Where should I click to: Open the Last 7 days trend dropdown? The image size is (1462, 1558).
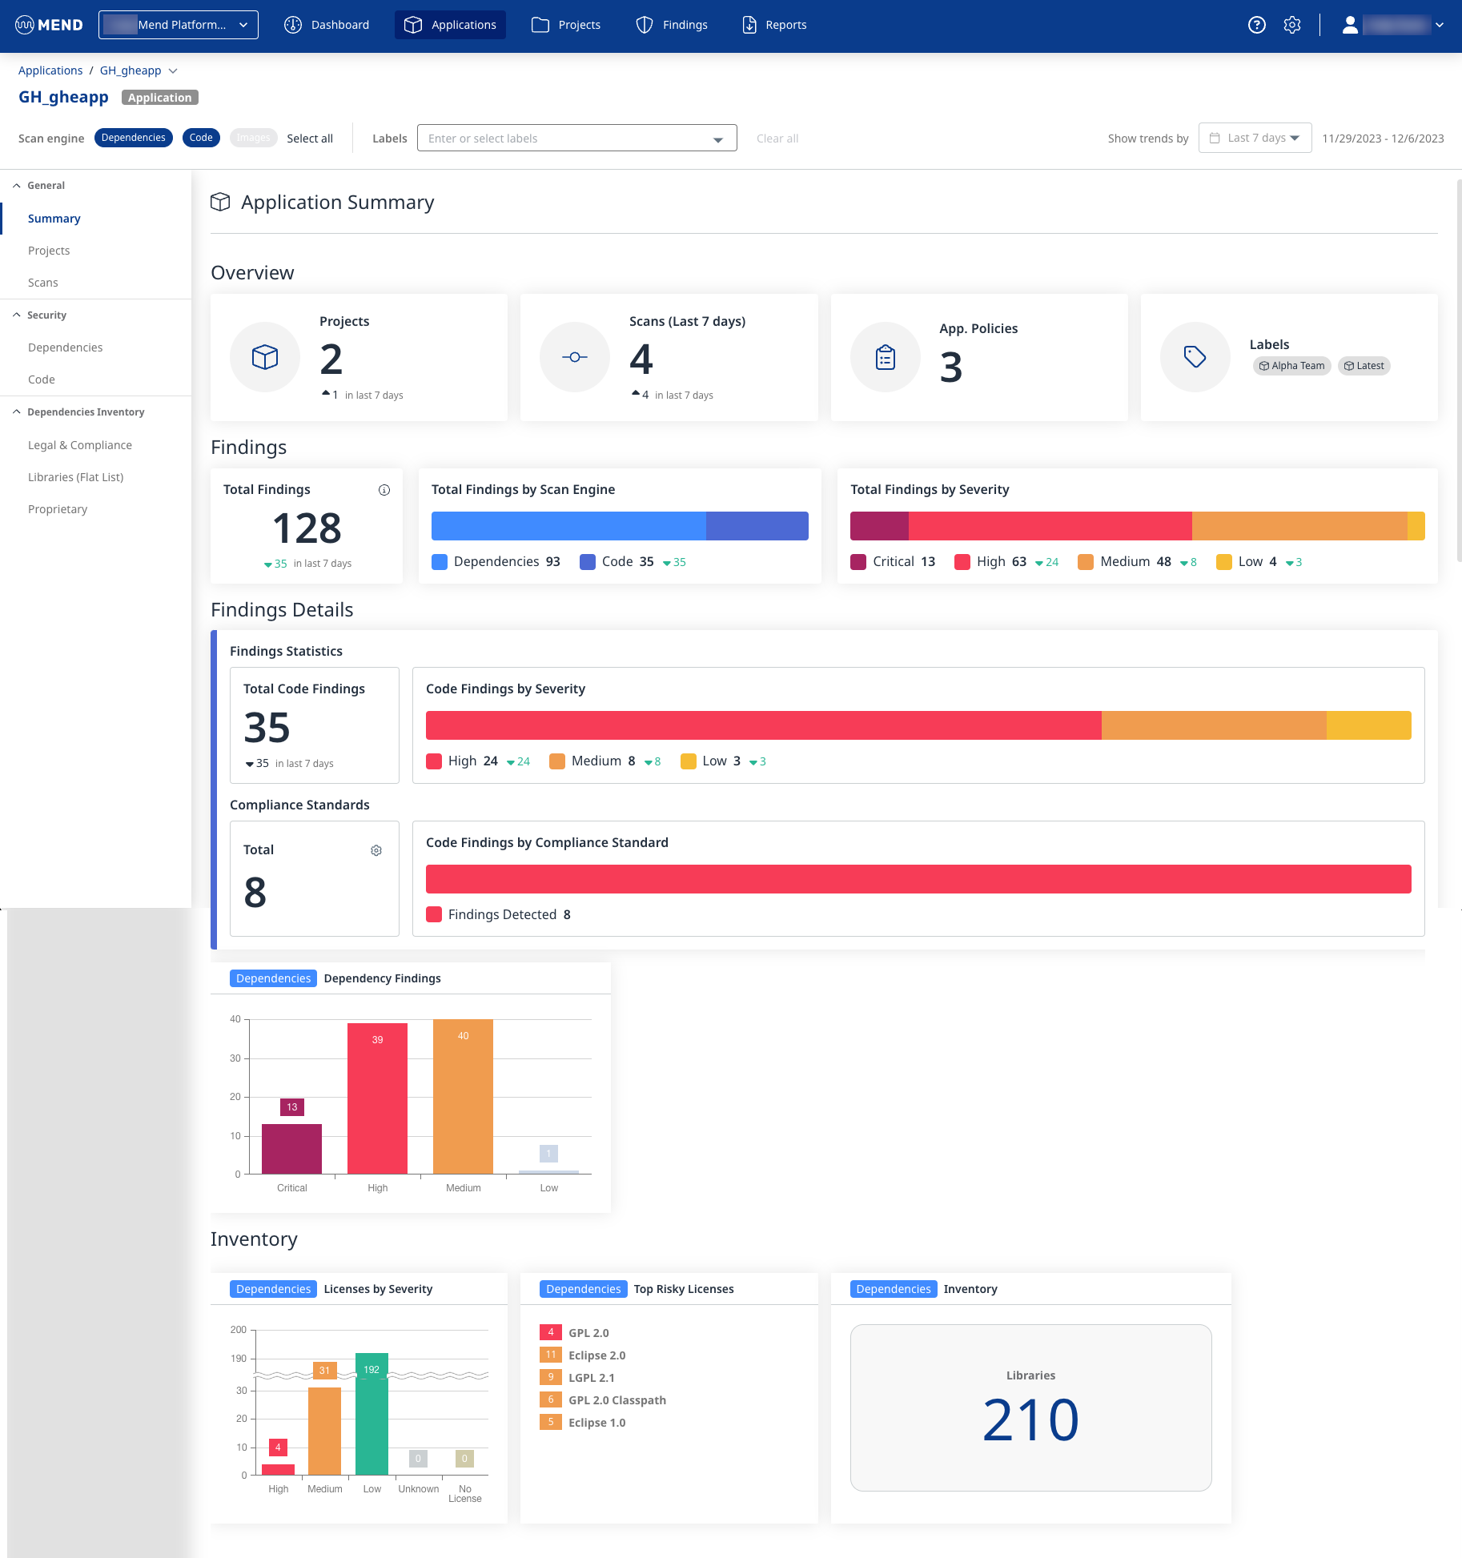coord(1255,138)
